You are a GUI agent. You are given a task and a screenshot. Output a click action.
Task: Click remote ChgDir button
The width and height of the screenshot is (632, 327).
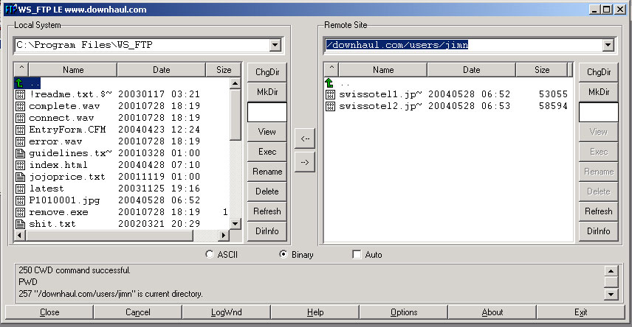(599, 72)
